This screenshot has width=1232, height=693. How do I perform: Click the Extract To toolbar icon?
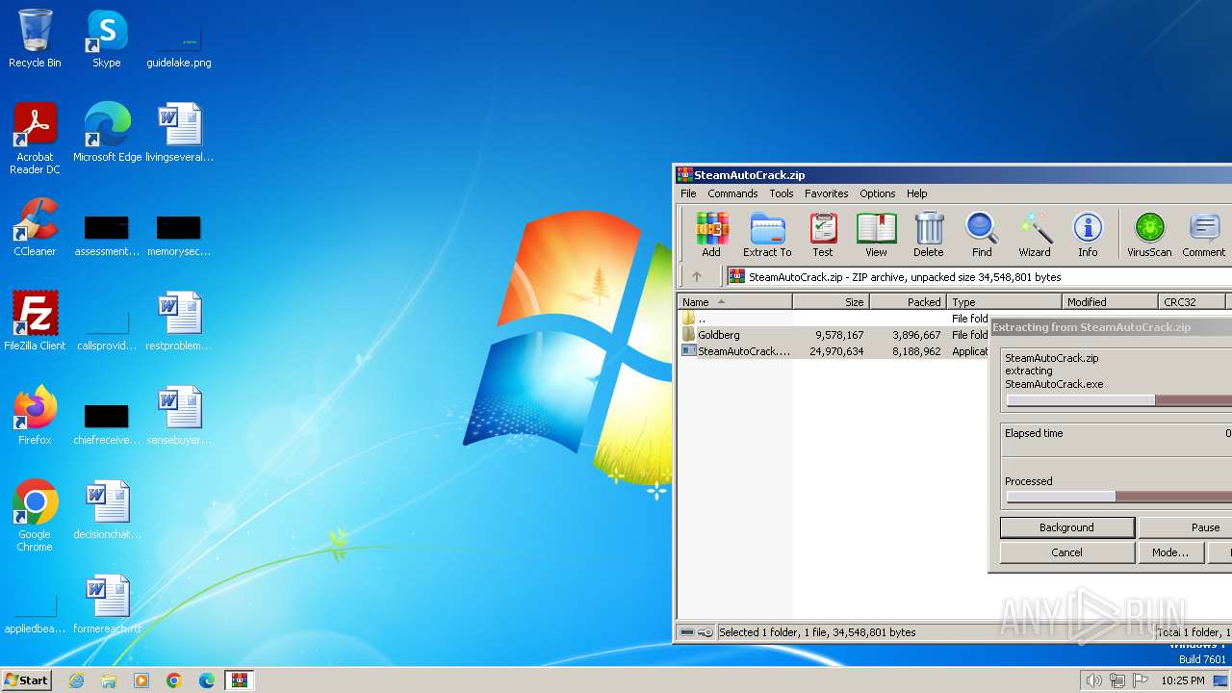[x=767, y=235]
